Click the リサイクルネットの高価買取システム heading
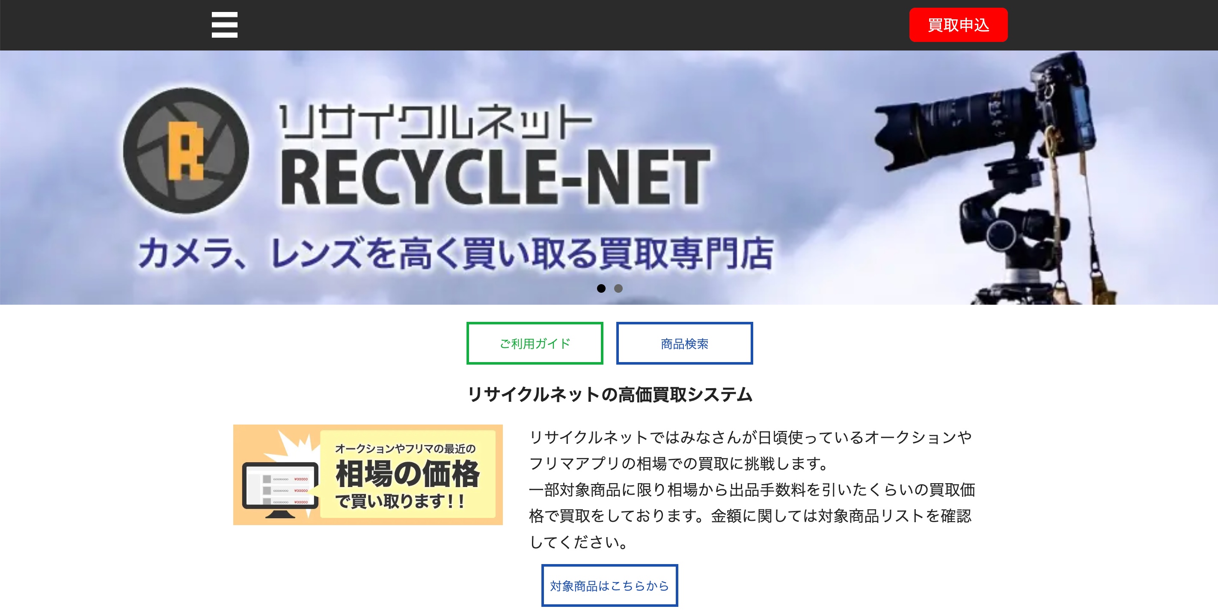The image size is (1218, 612). tap(609, 395)
